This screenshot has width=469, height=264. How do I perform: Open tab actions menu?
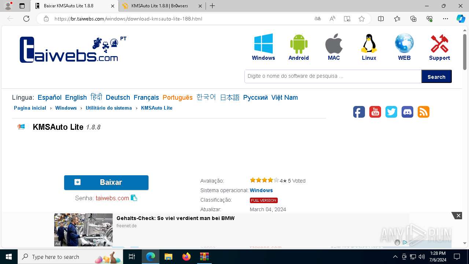22,6
